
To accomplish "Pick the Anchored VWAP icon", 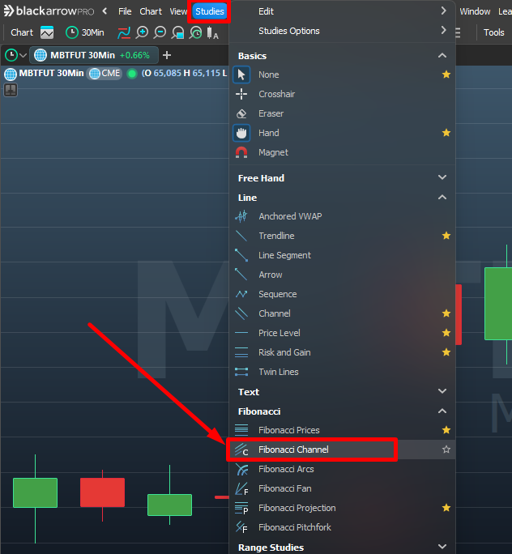I will click(241, 216).
